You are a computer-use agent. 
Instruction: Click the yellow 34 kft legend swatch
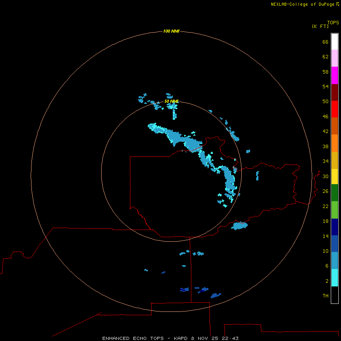point(335,177)
